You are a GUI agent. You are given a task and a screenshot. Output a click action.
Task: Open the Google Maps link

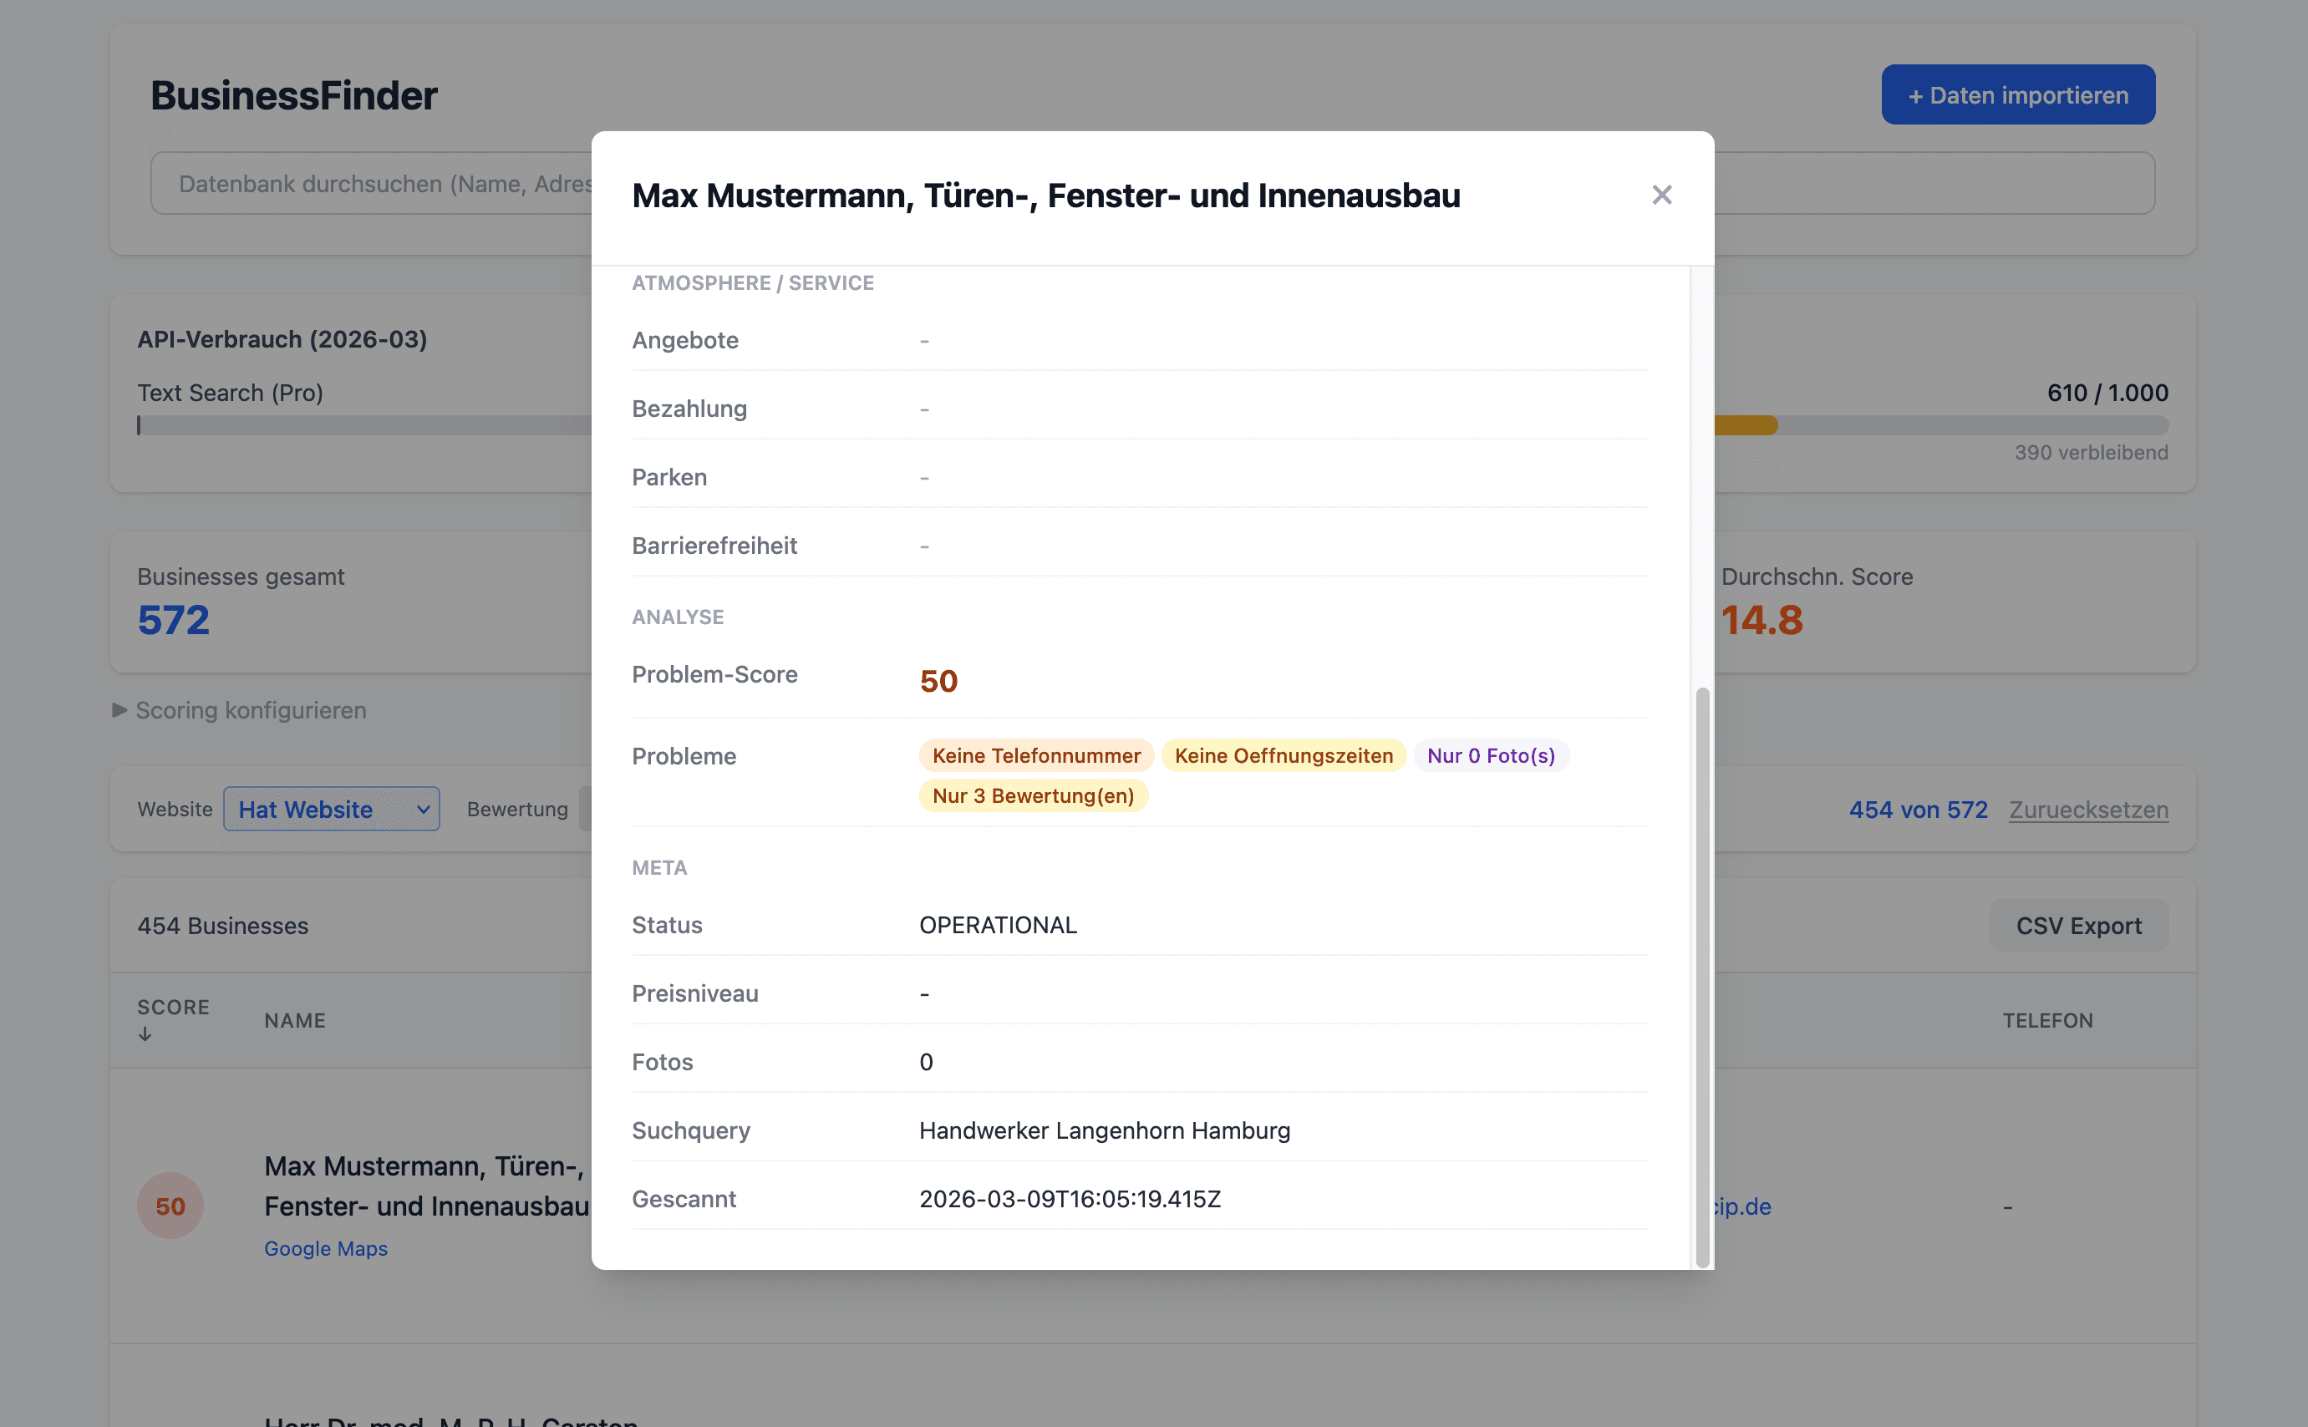click(x=325, y=1247)
